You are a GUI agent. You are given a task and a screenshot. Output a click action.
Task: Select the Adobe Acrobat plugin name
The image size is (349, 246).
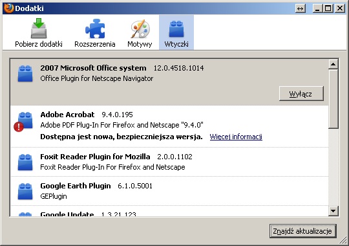pyautogui.click(x=67, y=115)
